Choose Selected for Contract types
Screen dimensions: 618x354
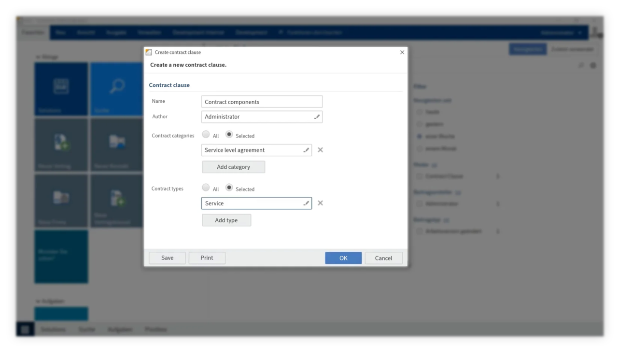[229, 188]
